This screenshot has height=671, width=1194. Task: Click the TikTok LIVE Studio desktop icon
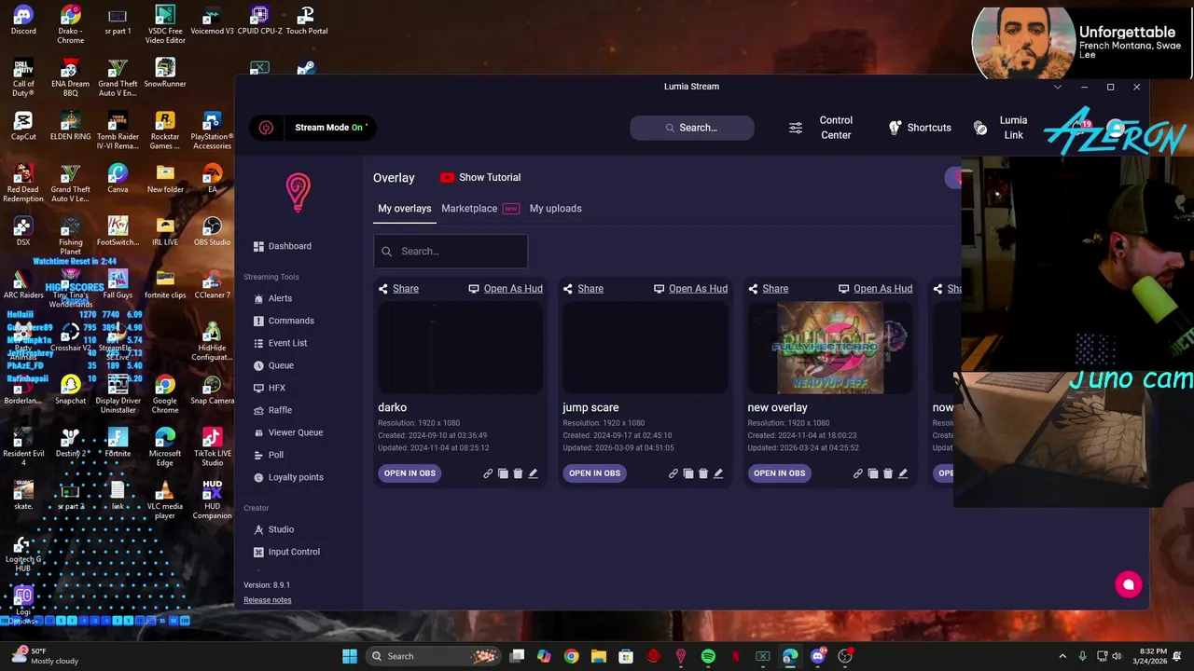click(212, 446)
